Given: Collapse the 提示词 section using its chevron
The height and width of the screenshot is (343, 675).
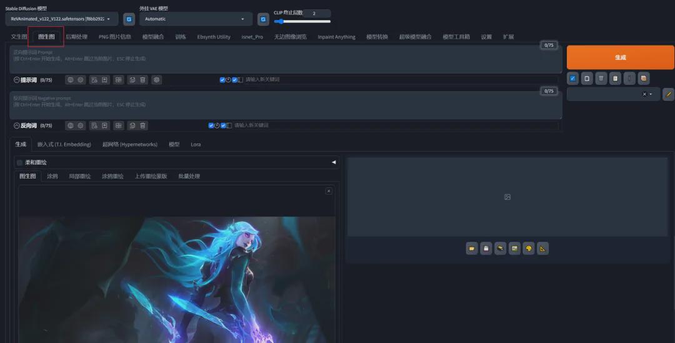Looking at the screenshot, I should pyautogui.click(x=16, y=80).
